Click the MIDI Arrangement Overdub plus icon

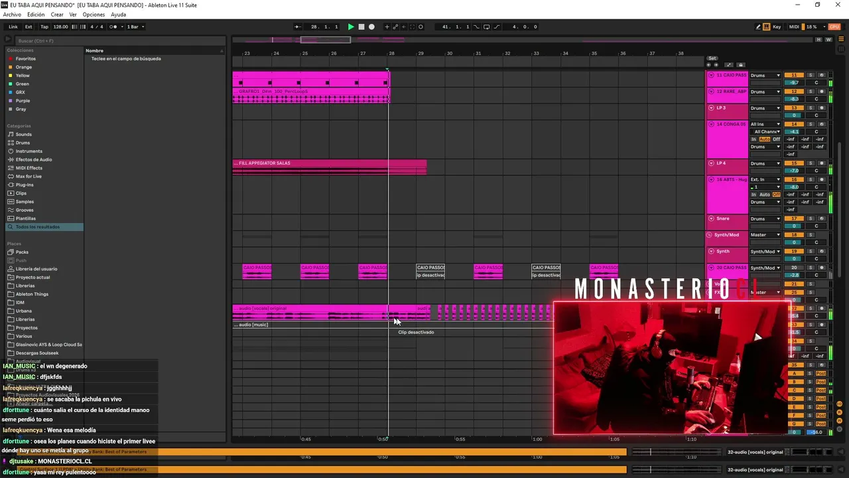(387, 27)
